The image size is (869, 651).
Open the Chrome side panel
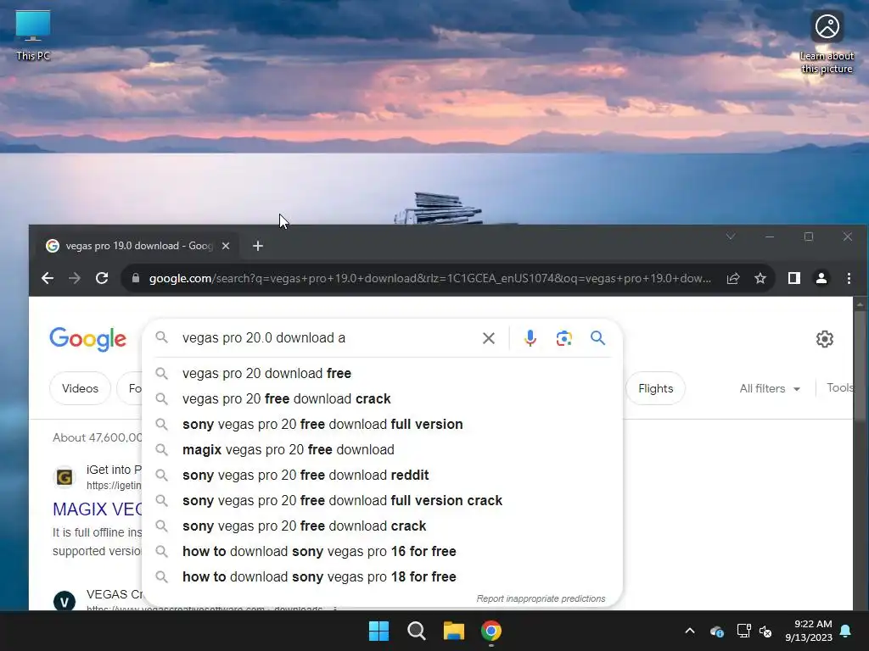coord(794,278)
